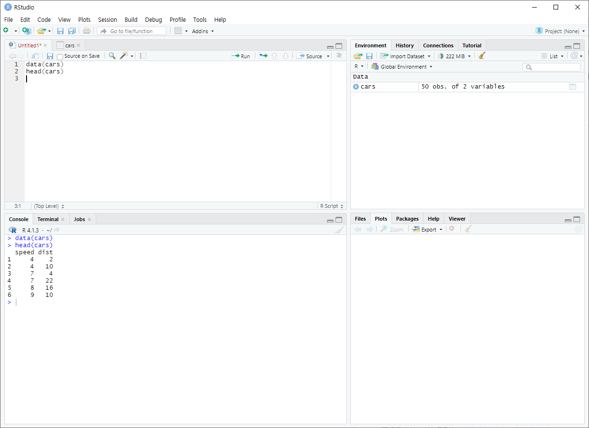Image resolution: width=589 pixels, height=428 pixels.
Task: Open the cars data viewer tab
Action: [70, 45]
